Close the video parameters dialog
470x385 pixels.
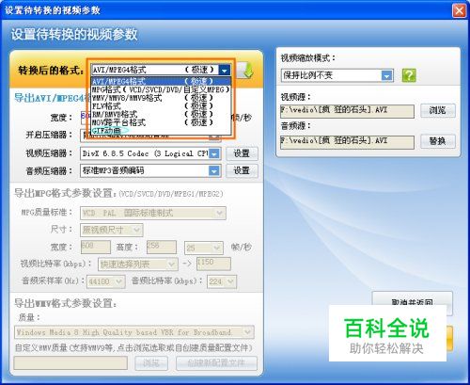[459, 10]
